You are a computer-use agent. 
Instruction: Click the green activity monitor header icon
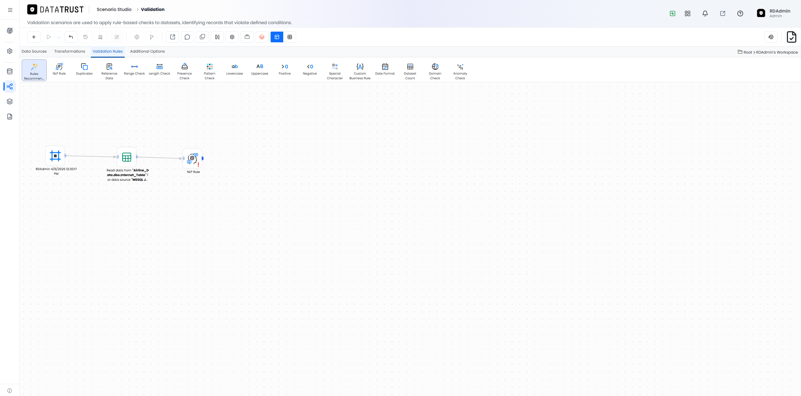(x=673, y=13)
